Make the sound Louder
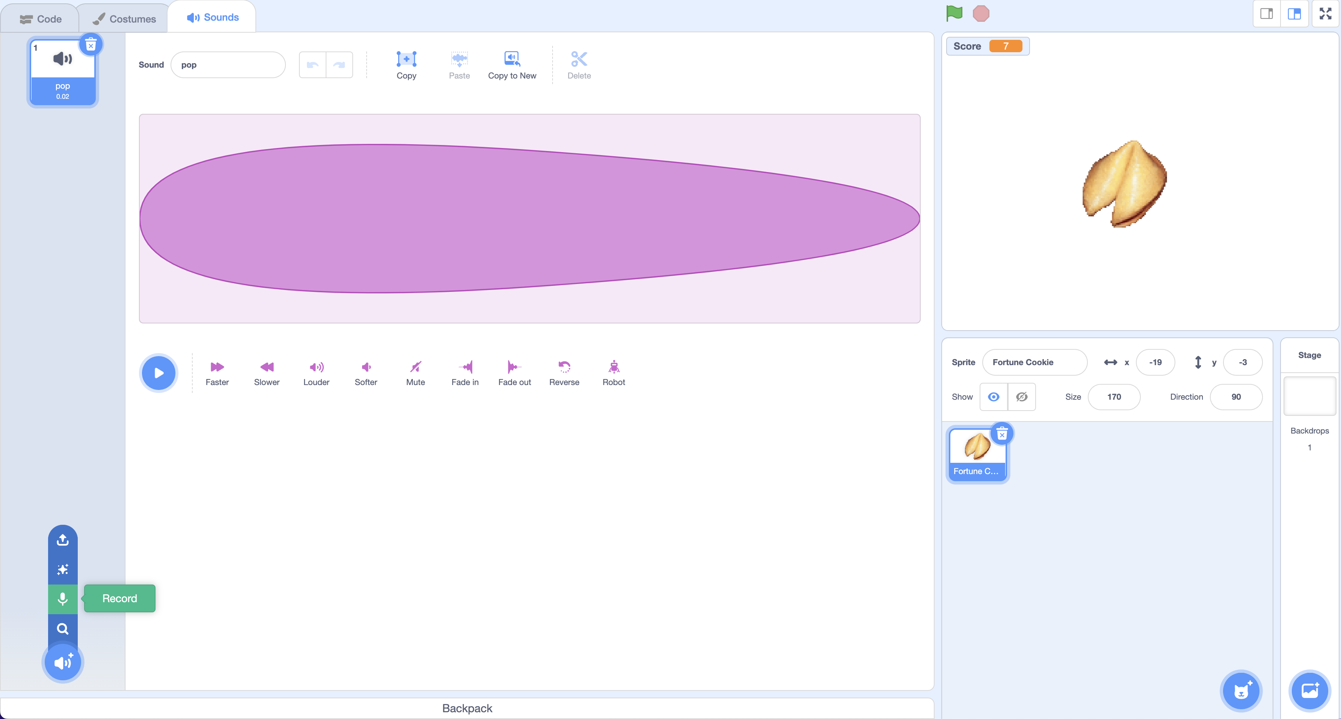The height and width of the screenshot is (719, 1341). click(x=316, y=367)
